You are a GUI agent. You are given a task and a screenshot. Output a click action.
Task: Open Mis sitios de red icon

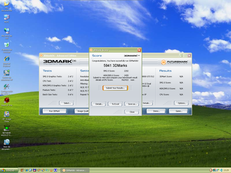click(6, 31)
